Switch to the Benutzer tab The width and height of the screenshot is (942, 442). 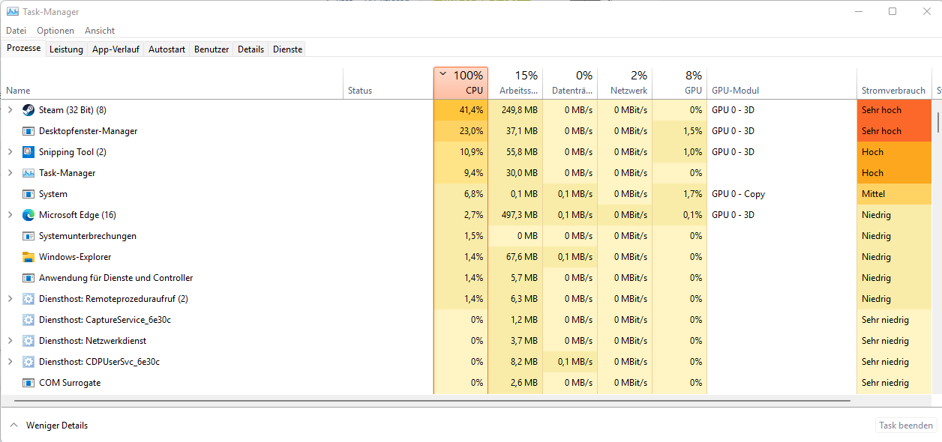(x=211, y=49)
